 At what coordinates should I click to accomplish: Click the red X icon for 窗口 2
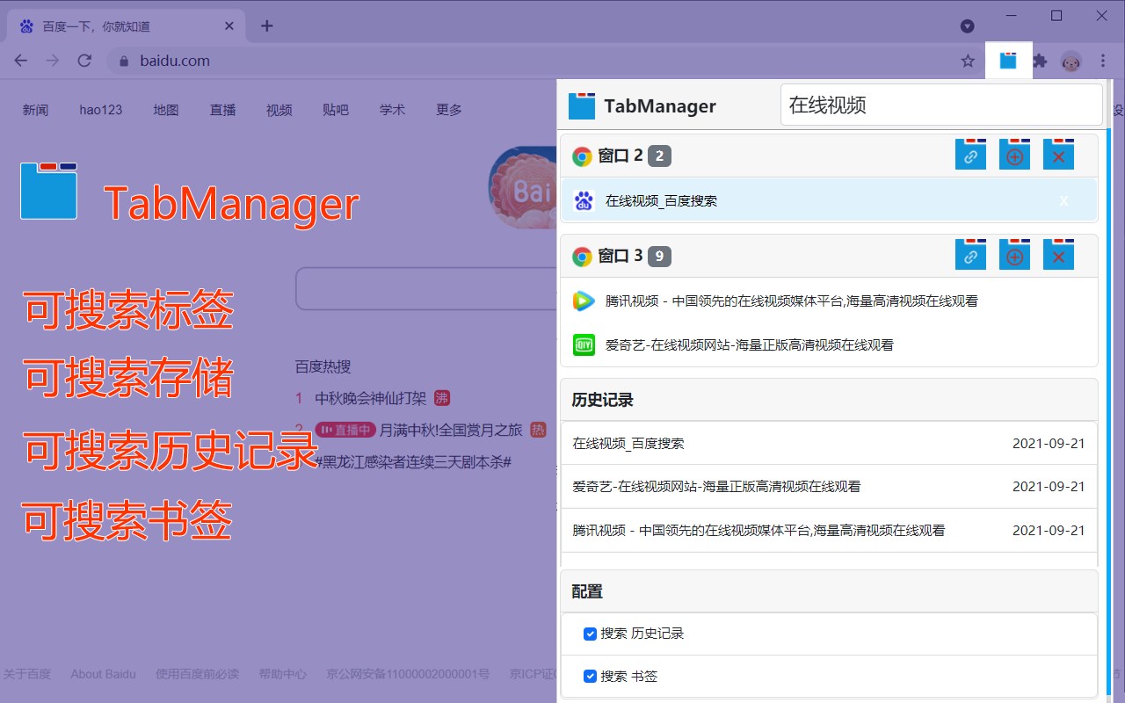tap(1058, 156)
